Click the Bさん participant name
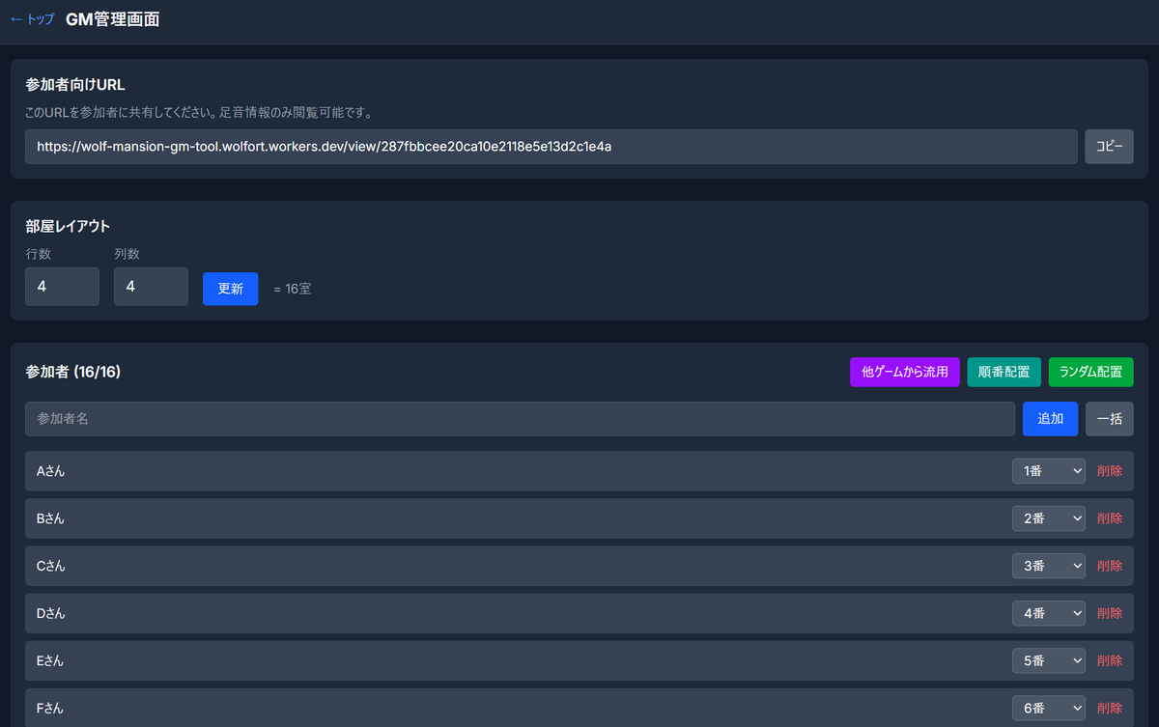 (50, 518)
